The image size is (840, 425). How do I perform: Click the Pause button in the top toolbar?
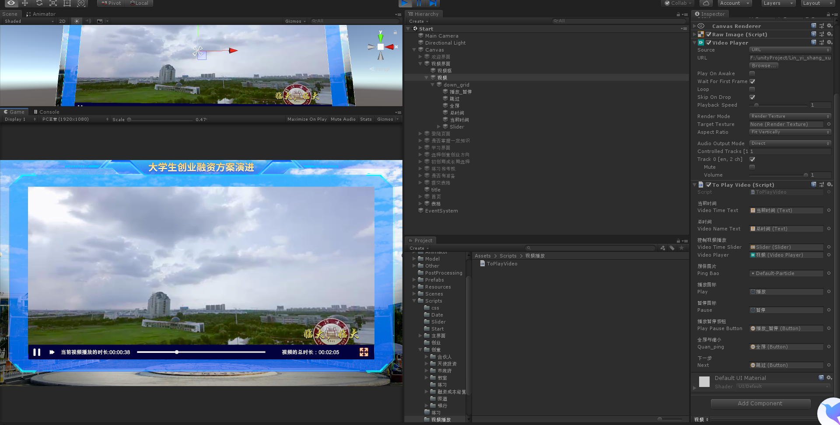pyautogui.click(x=419, y=3)
